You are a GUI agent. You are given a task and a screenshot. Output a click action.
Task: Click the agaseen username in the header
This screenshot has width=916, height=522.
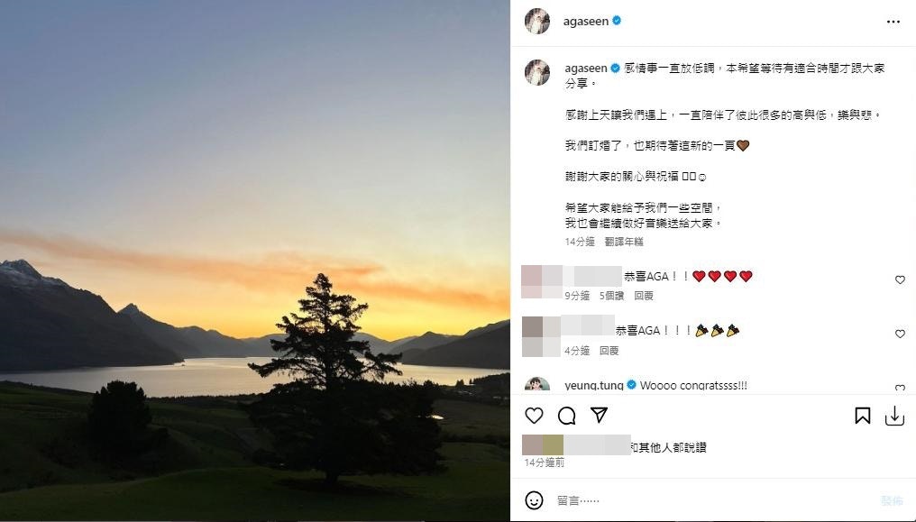(585, 21)
